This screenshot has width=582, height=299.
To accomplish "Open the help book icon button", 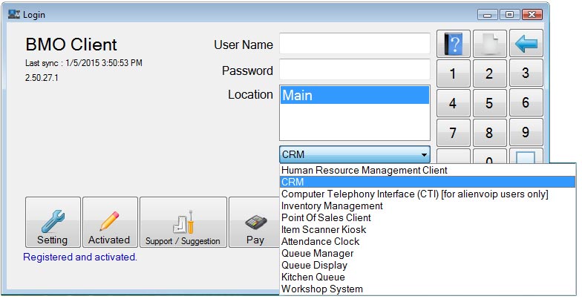I will 453,44.
